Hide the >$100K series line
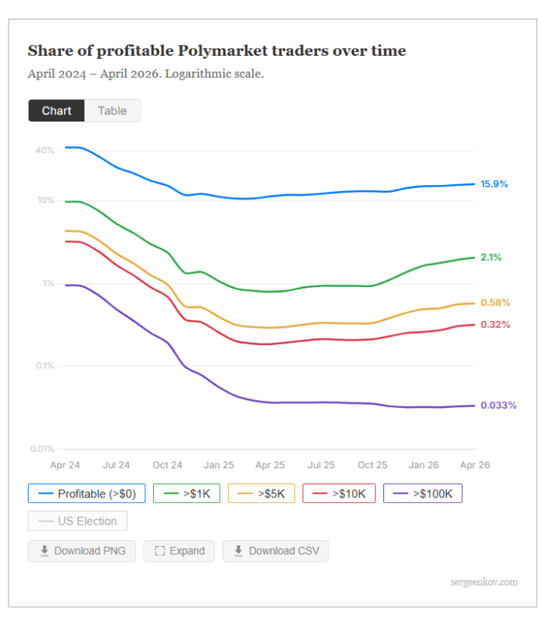Image resolution: width=541 pixels, height=619 pixels. click(423, 494)
